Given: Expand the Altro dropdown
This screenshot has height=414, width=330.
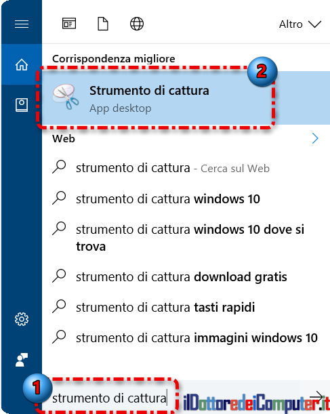Looking at the screenshot, I should [x=300, y=24].
